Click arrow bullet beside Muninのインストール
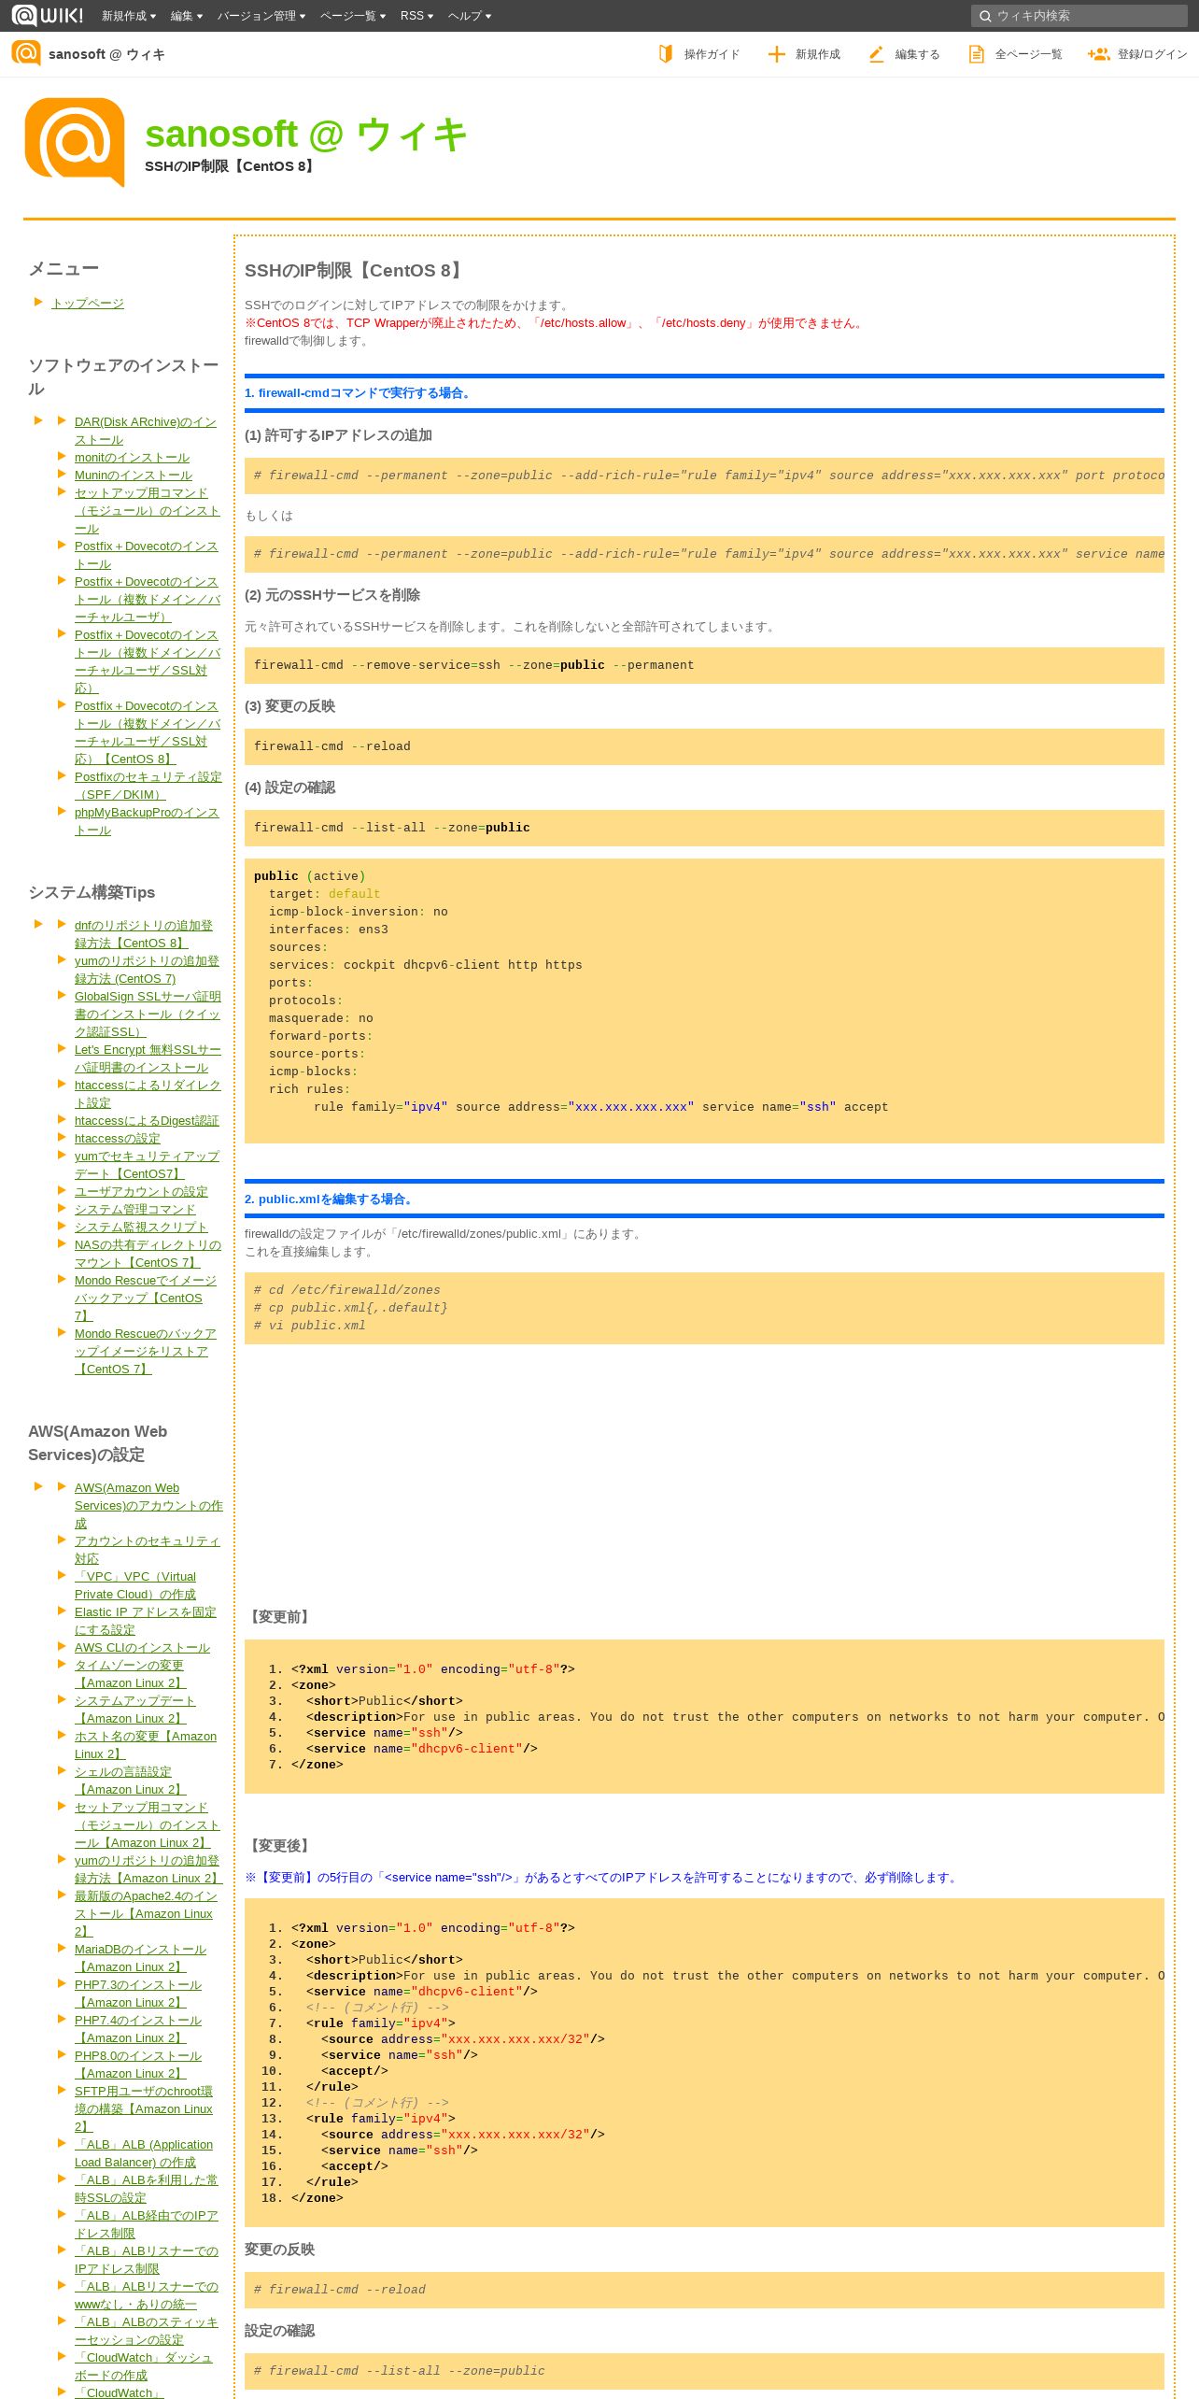The height and width of the screenshot is (2399, 1199). pyautogui.click(x=62, y=474)
